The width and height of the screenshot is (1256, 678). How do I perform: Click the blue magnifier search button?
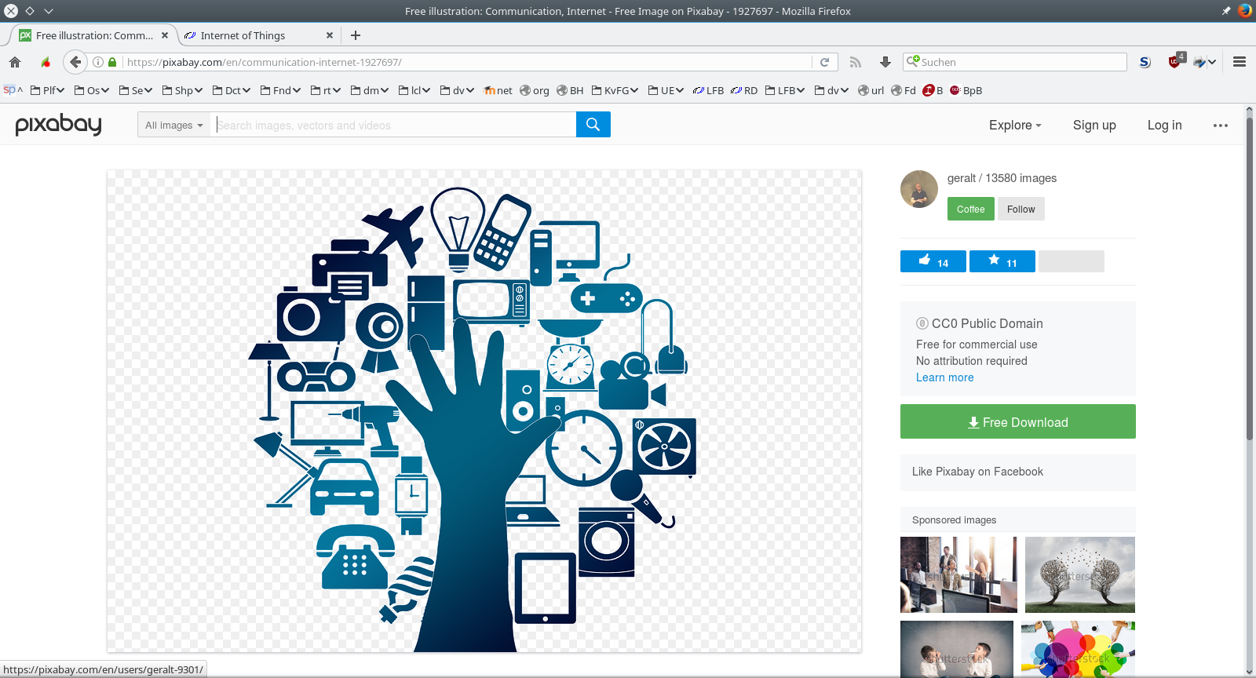click(593, 124)
